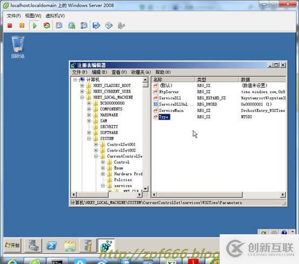Click the 类型 column header
299x264 pixels.
pos(216,80)
